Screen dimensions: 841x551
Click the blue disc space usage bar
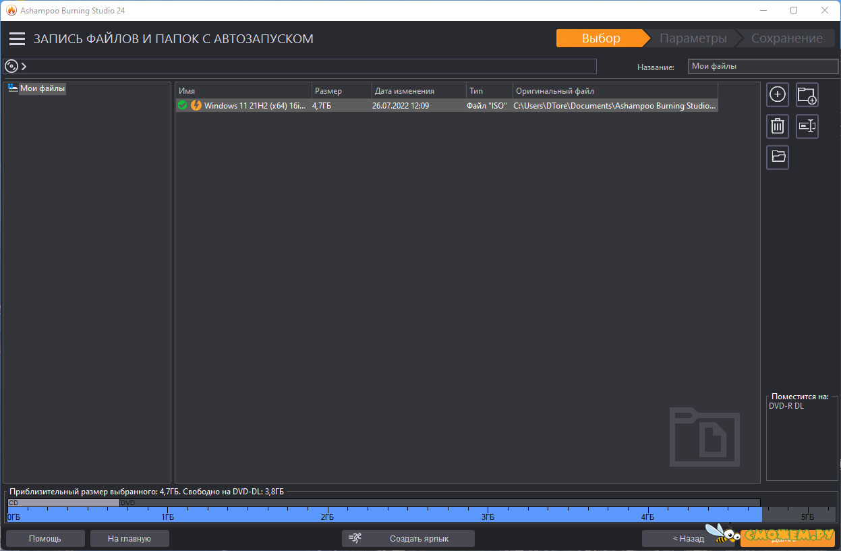point(384,515)
